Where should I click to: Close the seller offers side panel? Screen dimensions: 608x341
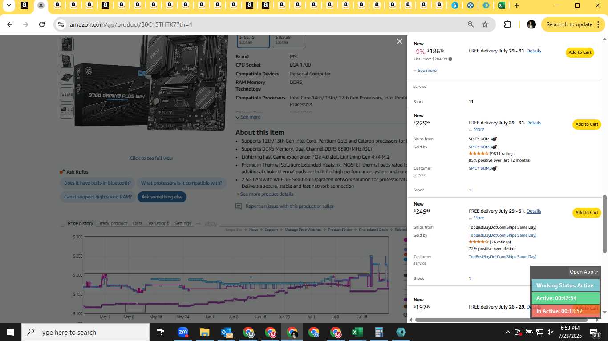coord(399,41)
